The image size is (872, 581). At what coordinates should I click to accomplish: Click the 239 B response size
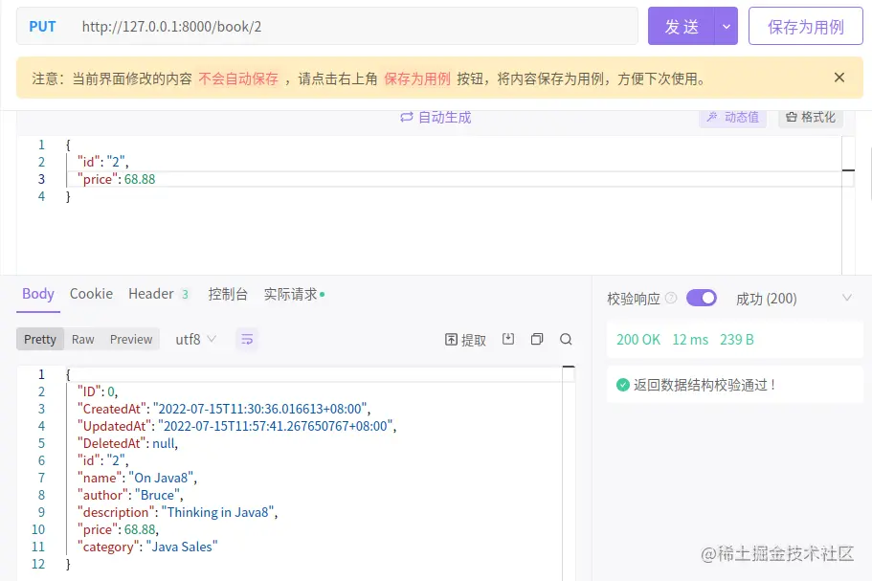pos(737,339)
